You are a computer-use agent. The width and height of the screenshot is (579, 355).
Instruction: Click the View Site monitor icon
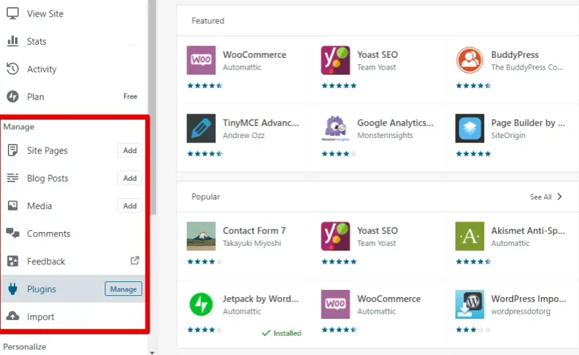[13, 13]
